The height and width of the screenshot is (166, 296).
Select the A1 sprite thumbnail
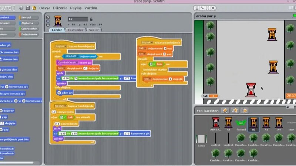click(228, 124)
